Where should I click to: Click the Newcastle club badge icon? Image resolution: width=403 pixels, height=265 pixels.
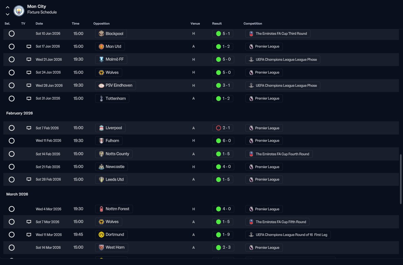coord(101,166)
